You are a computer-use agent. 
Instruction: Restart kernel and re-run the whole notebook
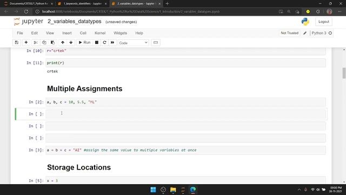(112, 42)
